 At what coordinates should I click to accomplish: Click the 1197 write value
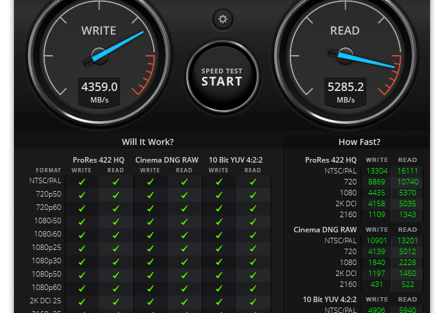[377, 274]
